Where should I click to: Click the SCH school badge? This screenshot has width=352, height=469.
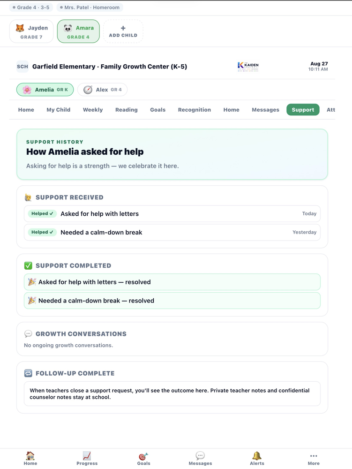[22, 67]
